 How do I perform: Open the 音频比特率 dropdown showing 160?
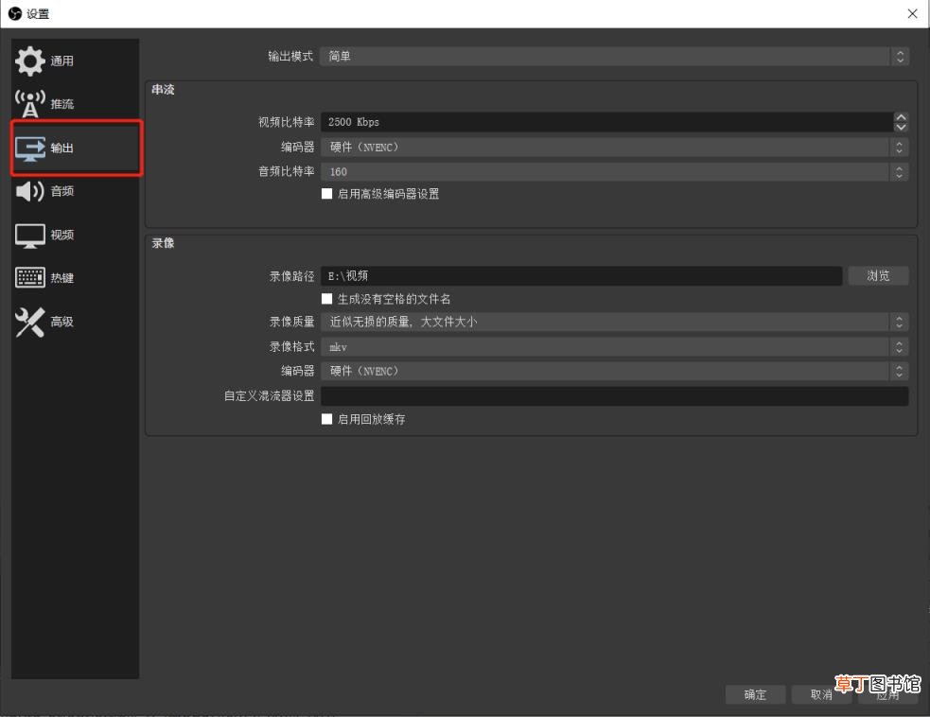pyautogui.click(x=614, y=172)
